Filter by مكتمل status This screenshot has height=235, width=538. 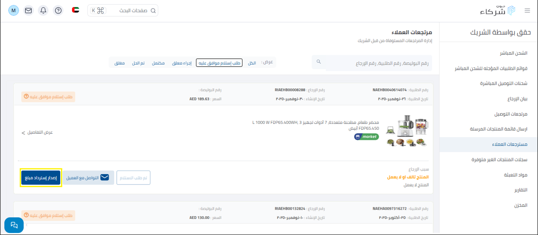pyautogui.click(x=158, y=63)
